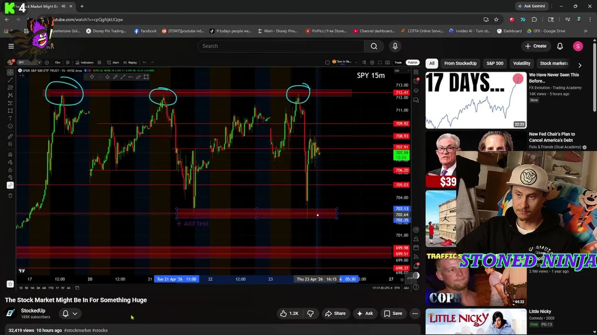Select the All filter chip
This screenshot has height=335, width=597.
coord(432,63)
